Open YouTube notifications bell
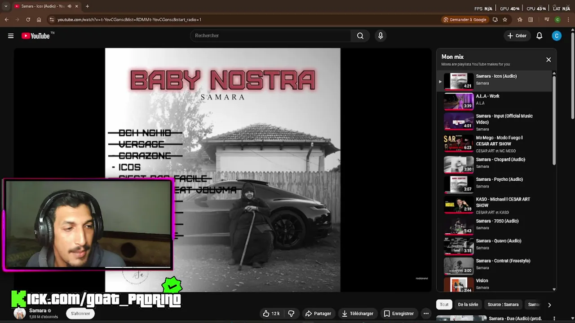This screenshot has width=575, height=323. (539, 36)
